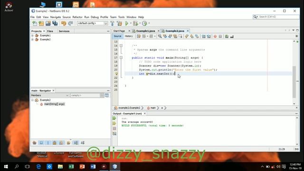The height and width of the screenshot is (171, 304).
Task: Click the Navigator empty filter field
Action: tap(85, 95)
